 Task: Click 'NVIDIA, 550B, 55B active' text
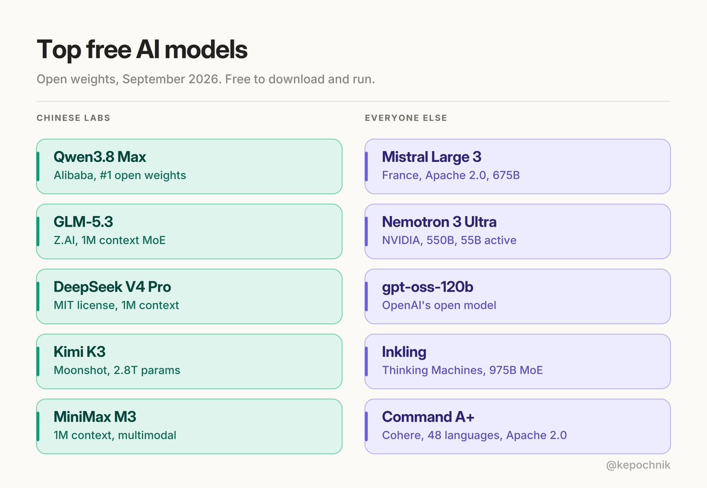[x=449, y=240]
